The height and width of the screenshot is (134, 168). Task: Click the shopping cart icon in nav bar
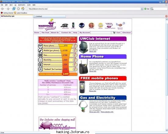[114, 33]
